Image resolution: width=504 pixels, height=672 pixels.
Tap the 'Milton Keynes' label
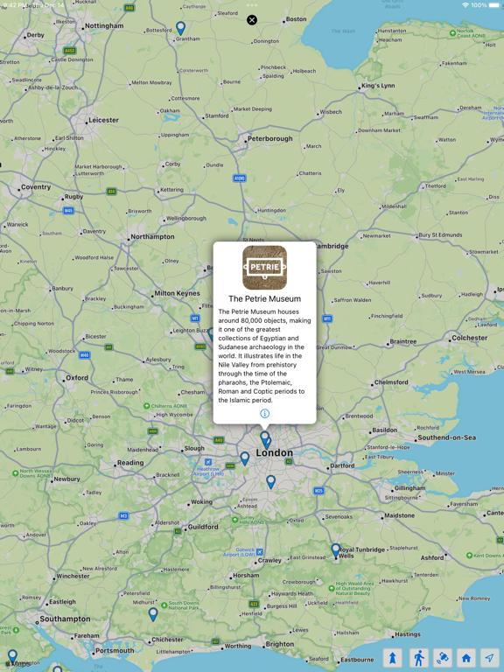coord(177,293)
